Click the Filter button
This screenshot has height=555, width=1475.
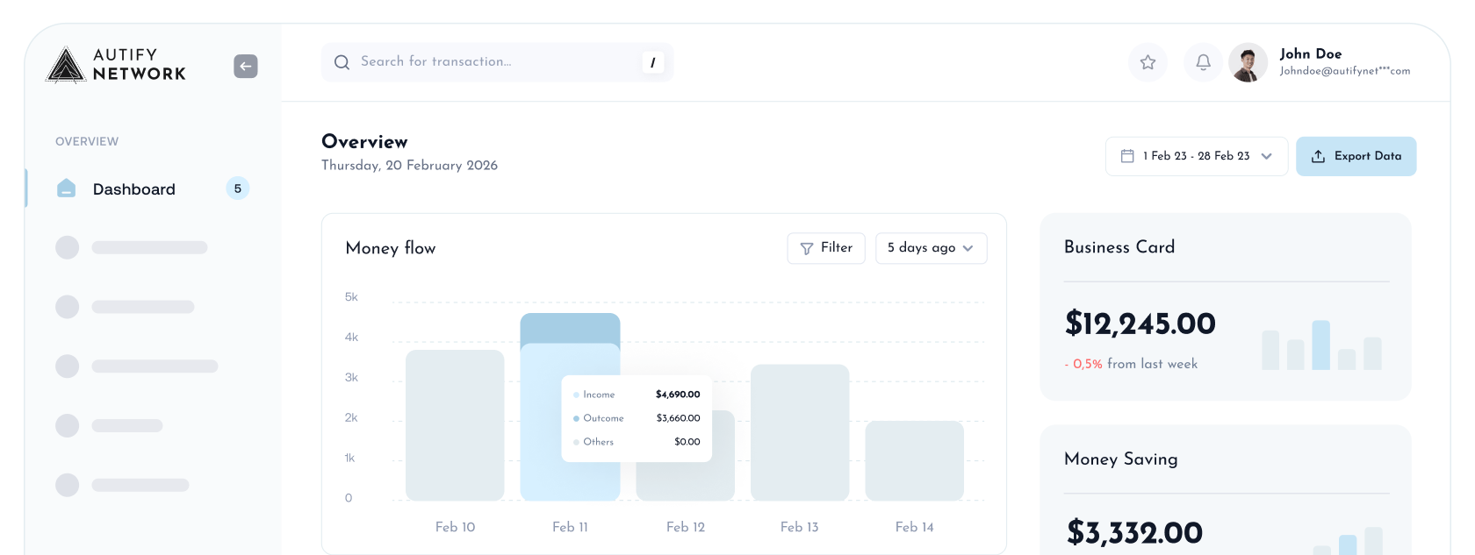point(826,248)
